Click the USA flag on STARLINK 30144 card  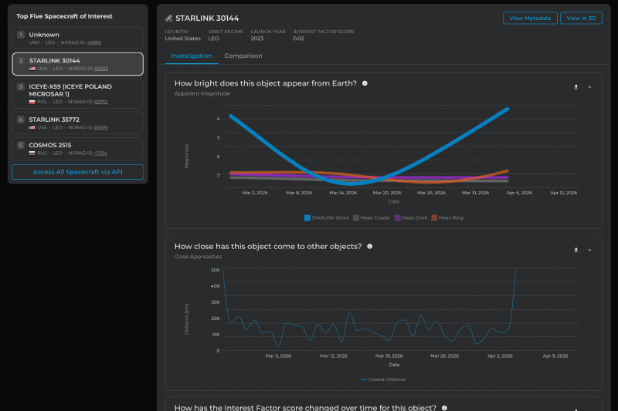point(32,69)
